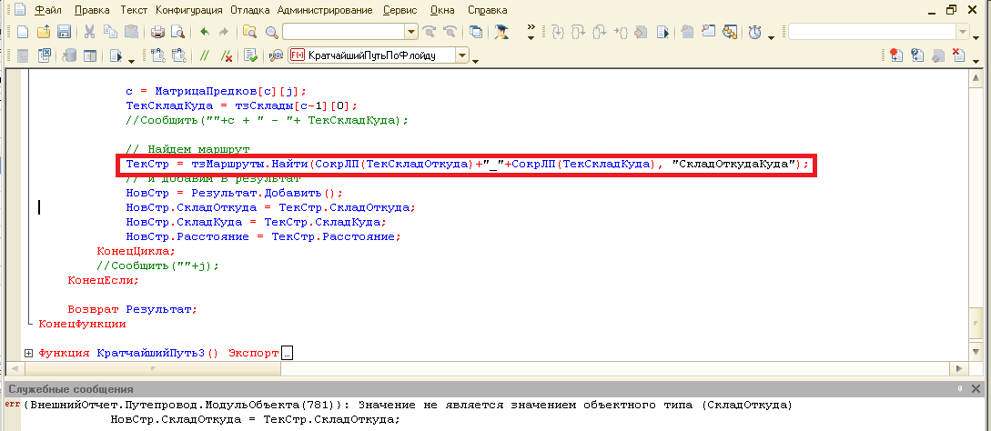Run Syntax check green checkmark icon
The height and width of the screenshot is (431, 991).
pos(251,55)
